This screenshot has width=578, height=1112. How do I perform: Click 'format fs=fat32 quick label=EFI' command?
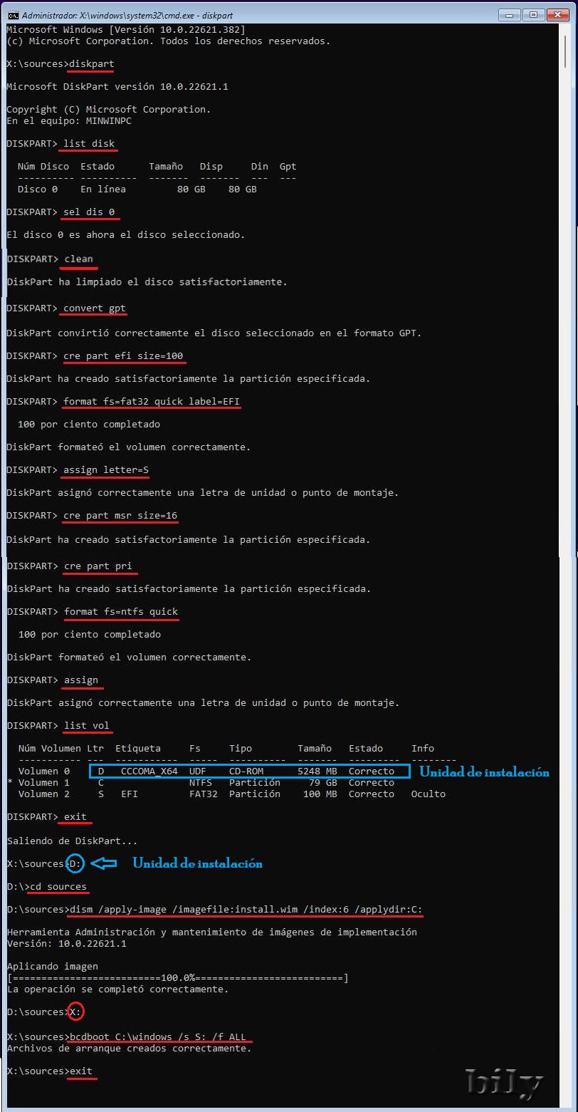[x=152, y=401]
